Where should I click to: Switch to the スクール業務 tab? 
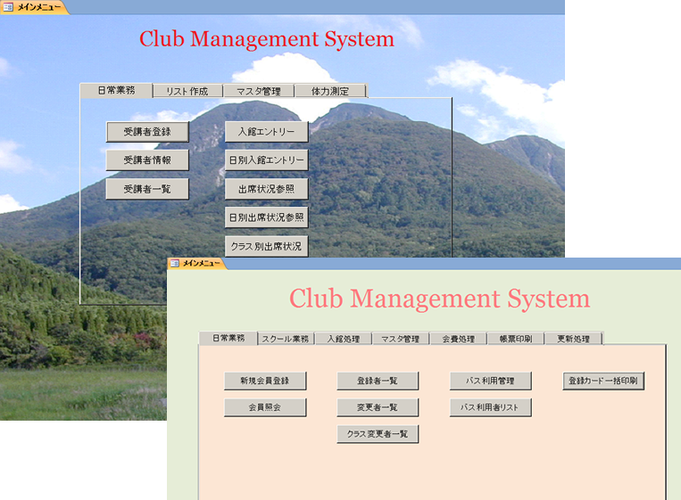[286, 339]
